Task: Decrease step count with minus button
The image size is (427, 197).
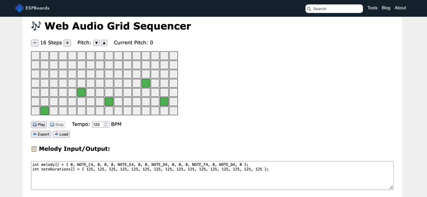Action: coord(35,43)
